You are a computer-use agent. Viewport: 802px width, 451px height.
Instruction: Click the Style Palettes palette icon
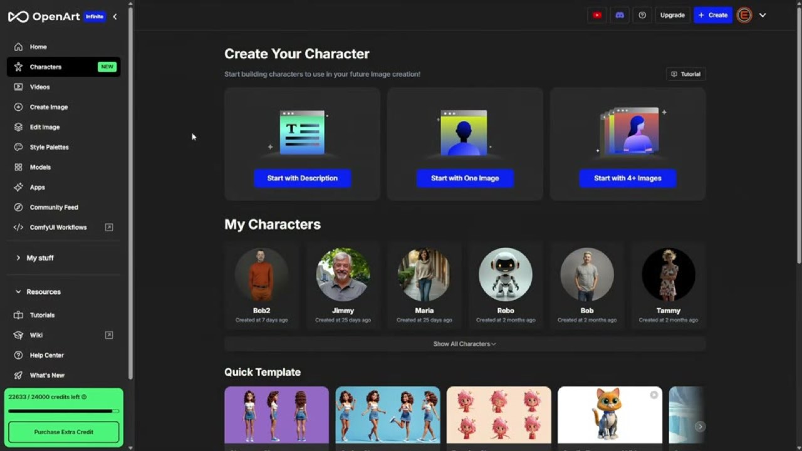[x=18, y=147]
